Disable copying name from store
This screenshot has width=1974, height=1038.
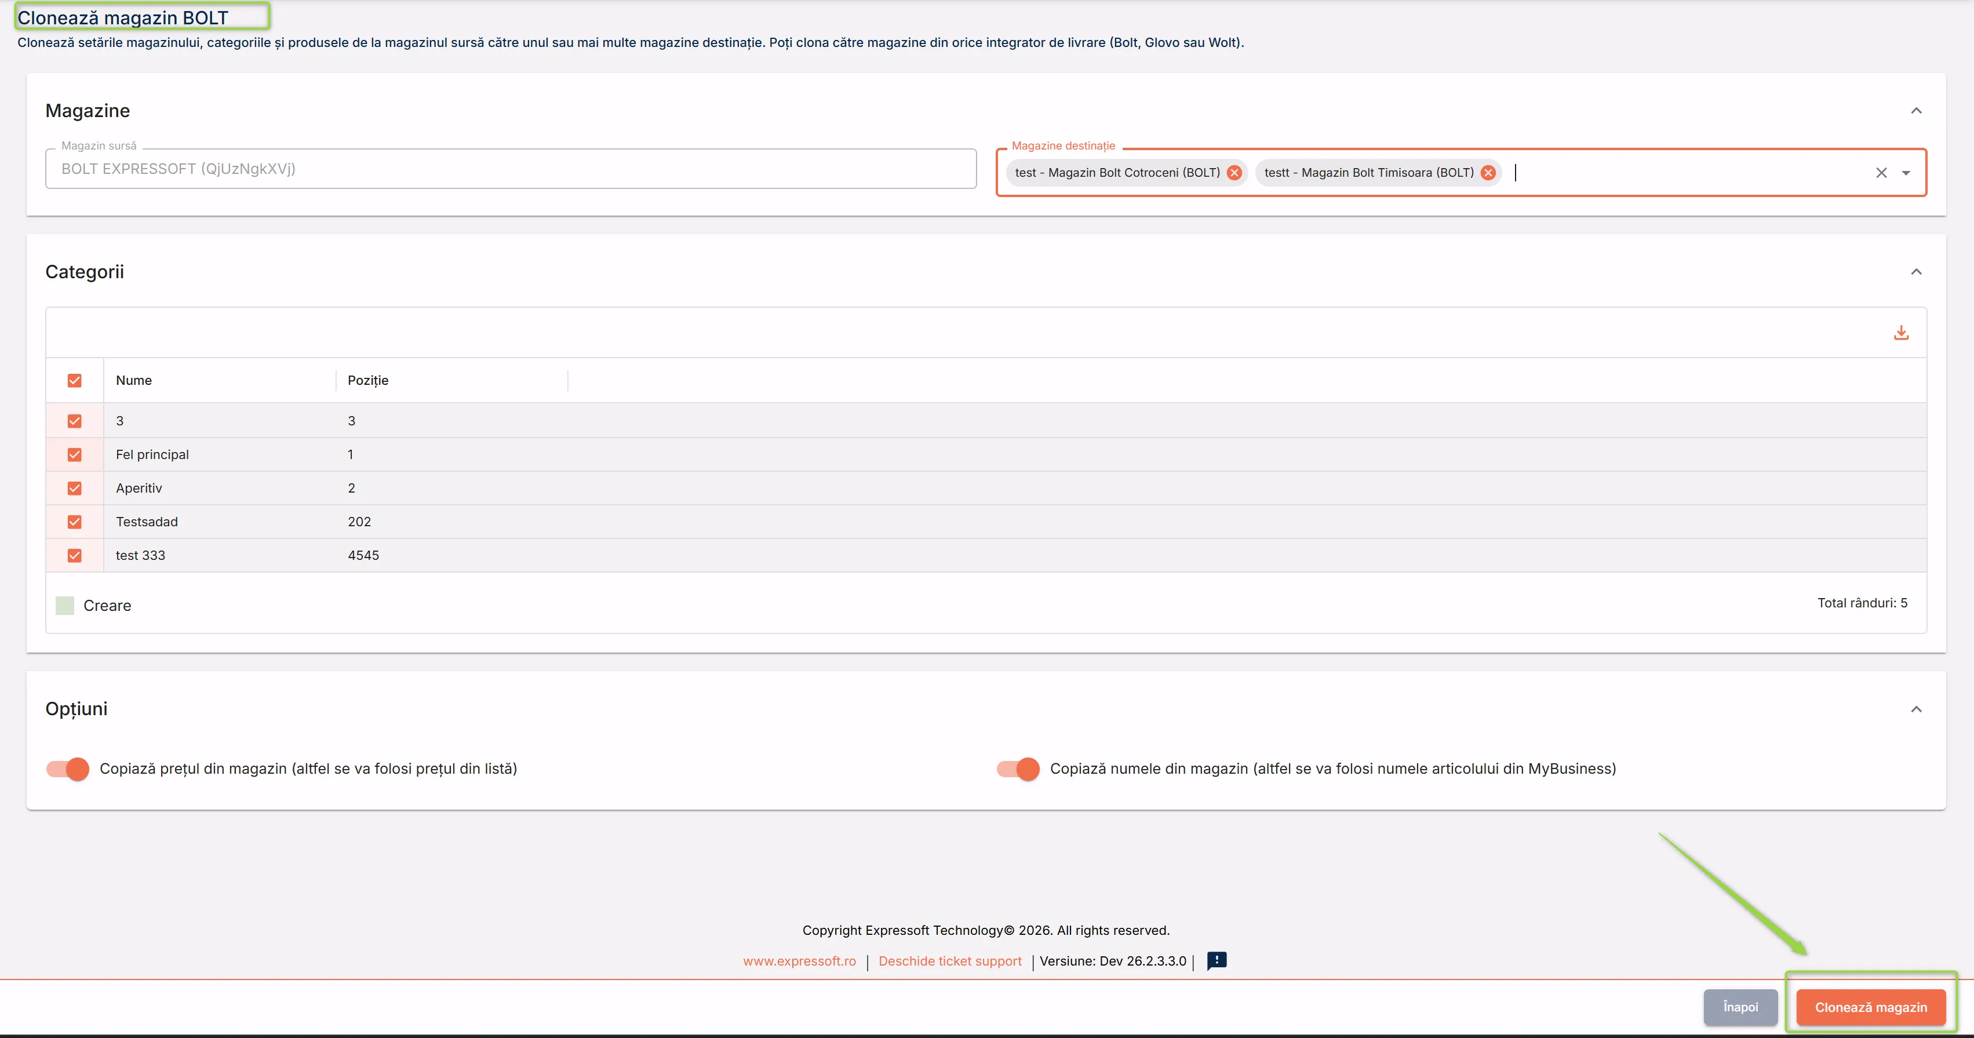pos(1018,769)
